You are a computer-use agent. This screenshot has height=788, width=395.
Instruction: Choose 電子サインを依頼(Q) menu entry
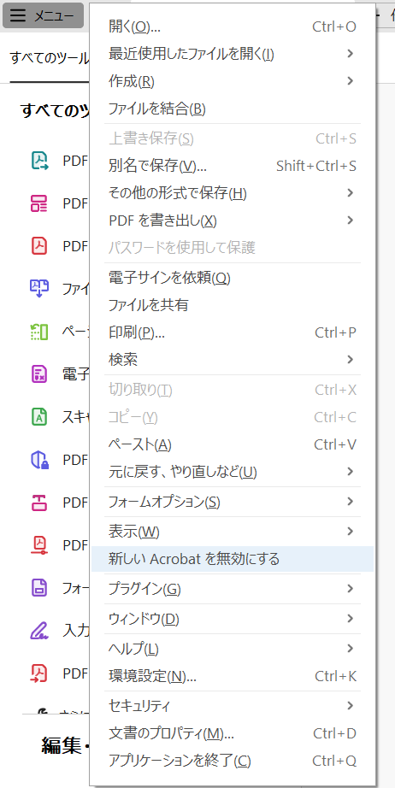click(233, 278)
